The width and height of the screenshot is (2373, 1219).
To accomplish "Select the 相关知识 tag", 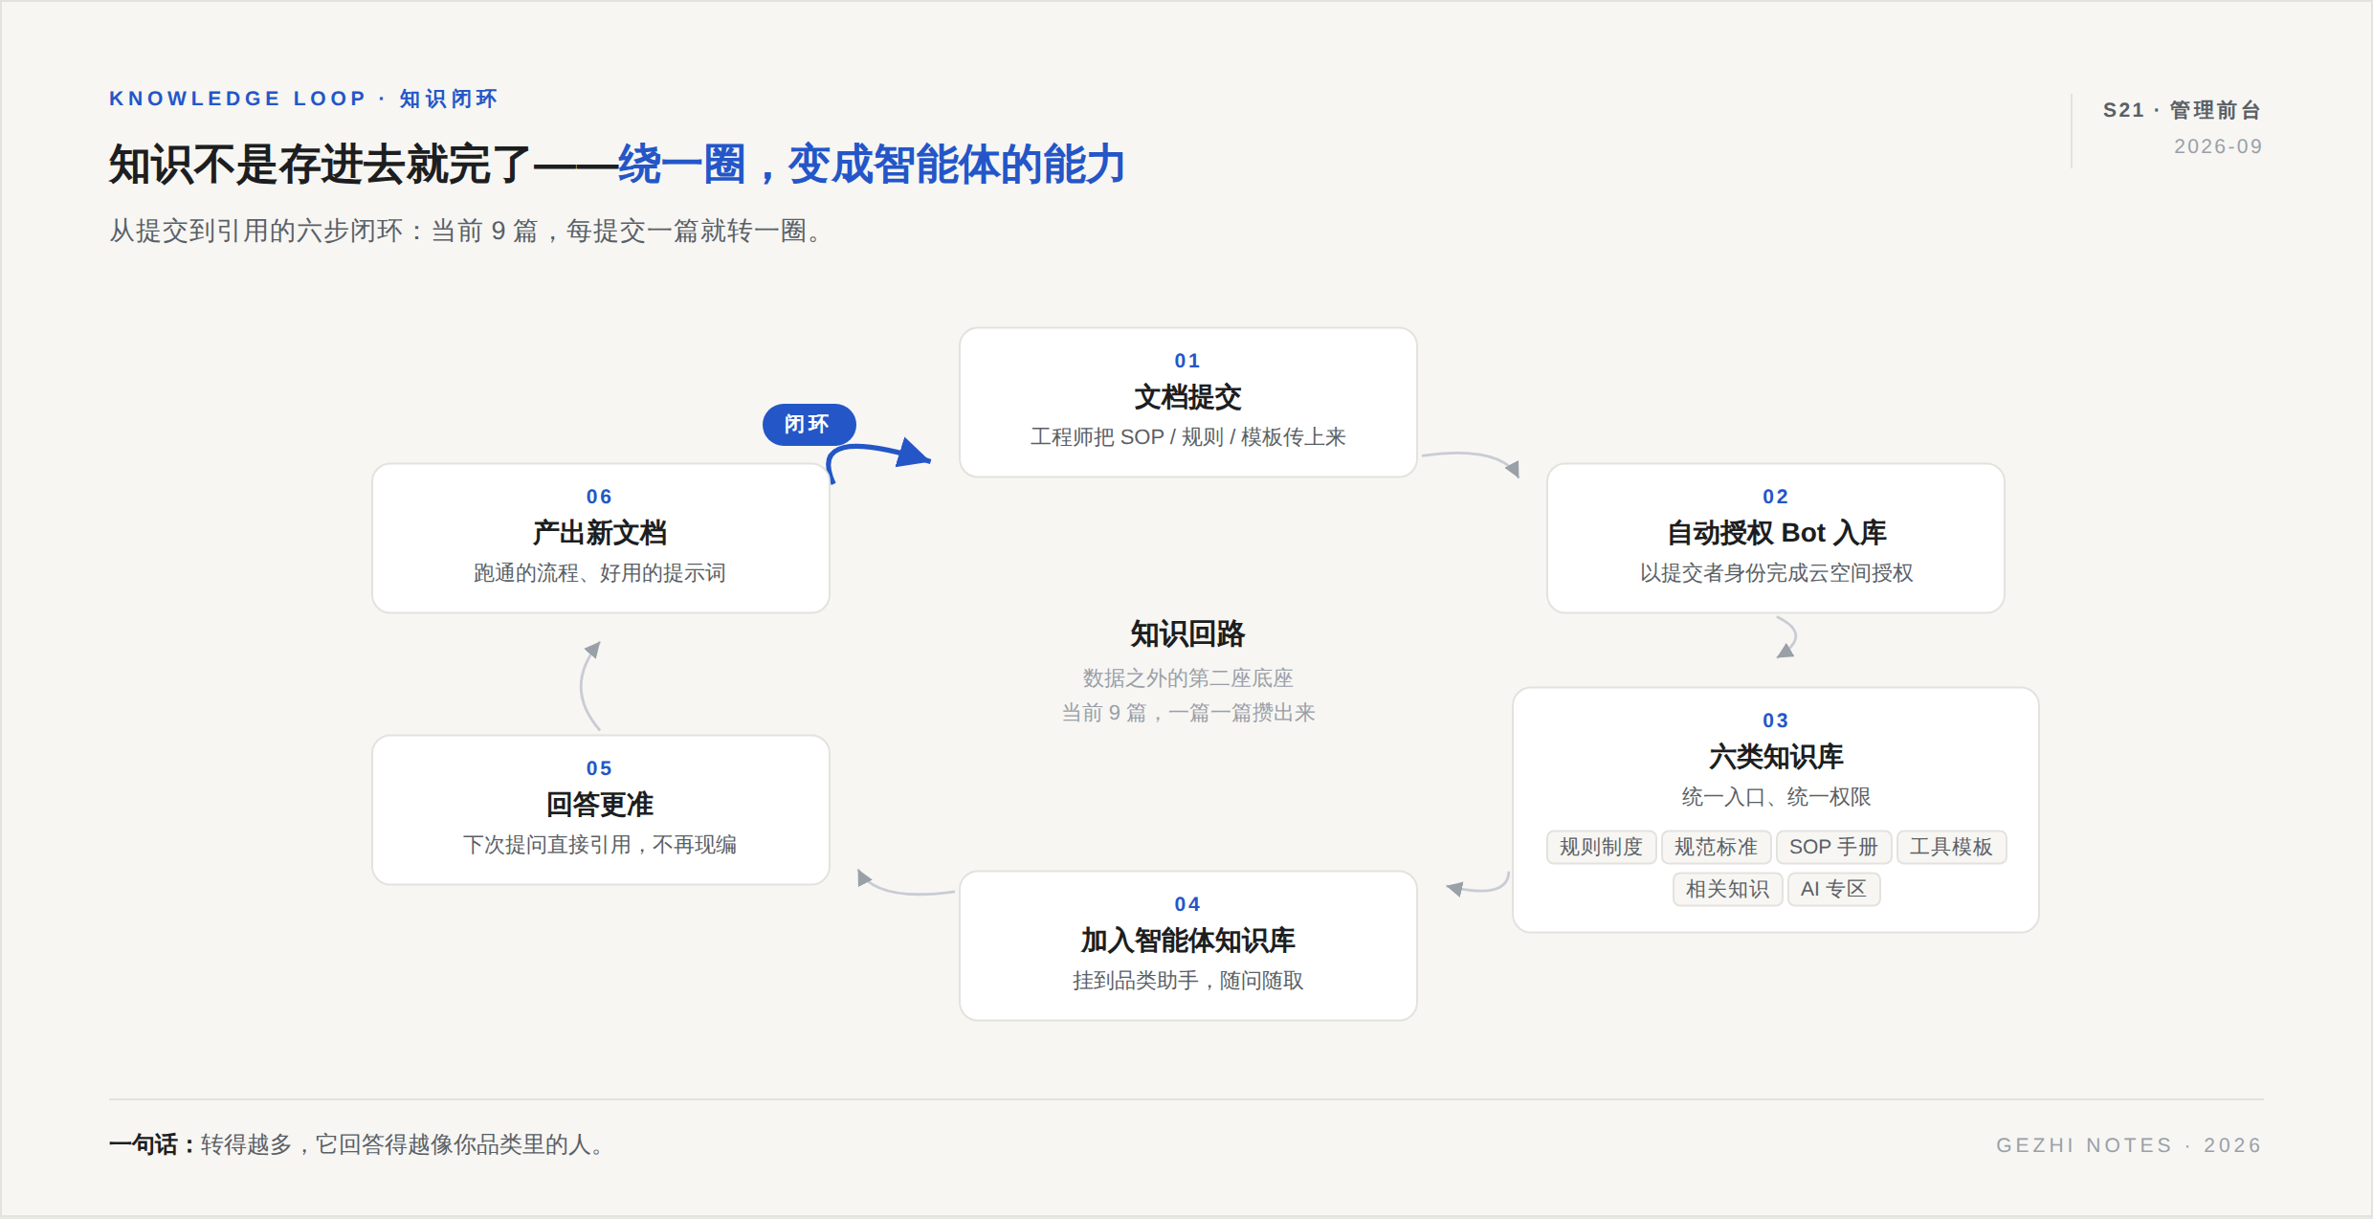I will click(x=1727, y=889).
